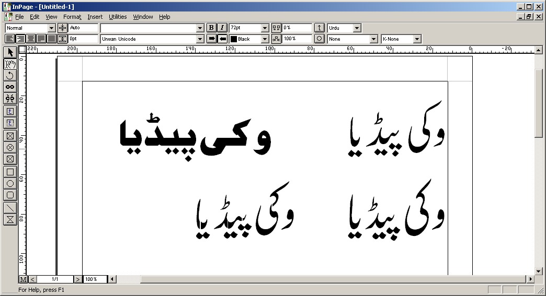Select the diagonal line tool
546x296 pixels.
10,208
